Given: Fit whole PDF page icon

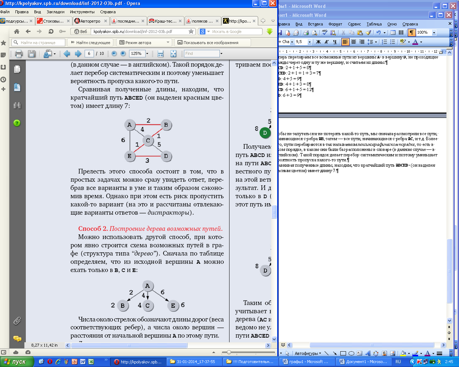Looking at the screenshot, I should pyautogui.click(x=173, y=54).
